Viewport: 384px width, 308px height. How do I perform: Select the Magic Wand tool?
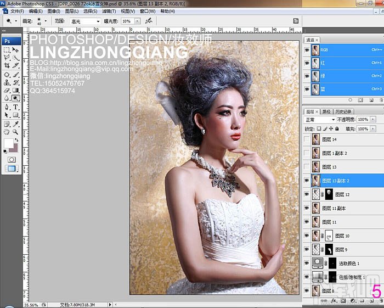(15, 58)
